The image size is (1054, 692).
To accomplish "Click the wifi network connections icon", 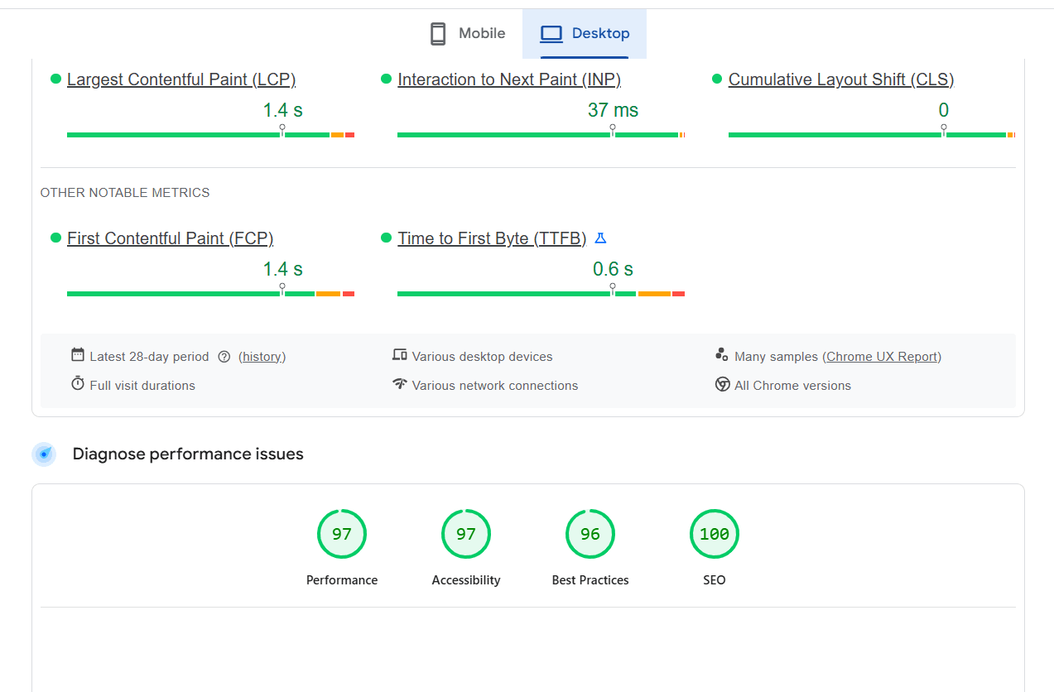I will (400, 384).
